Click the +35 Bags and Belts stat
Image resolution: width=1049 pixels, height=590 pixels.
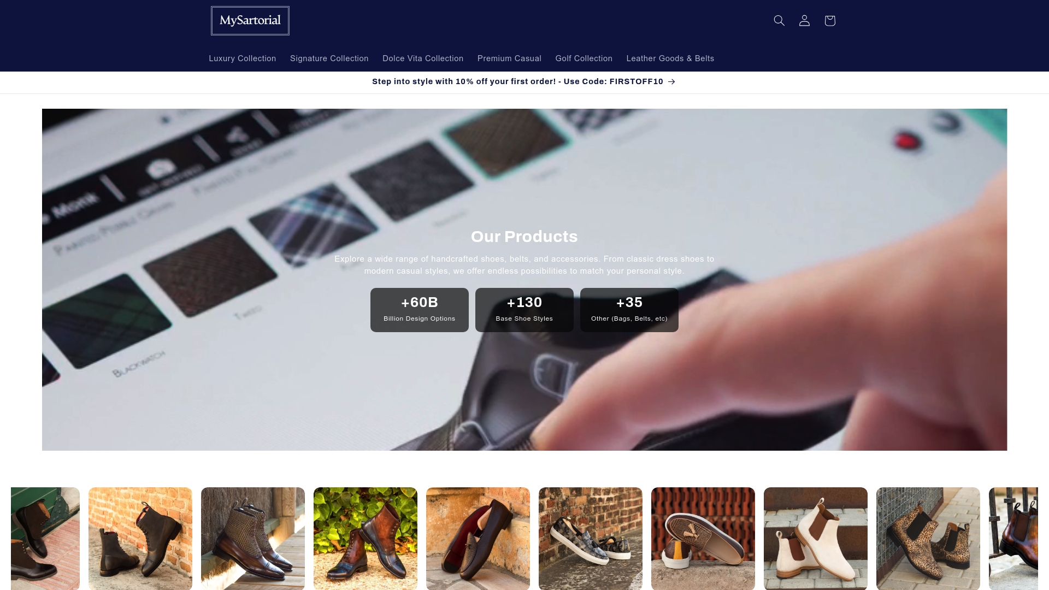click(x=629, y=309)
